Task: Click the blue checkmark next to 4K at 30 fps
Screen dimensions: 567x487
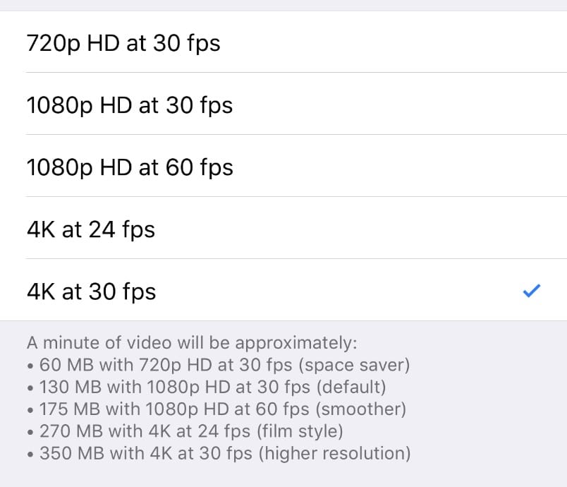Action: 531,291
